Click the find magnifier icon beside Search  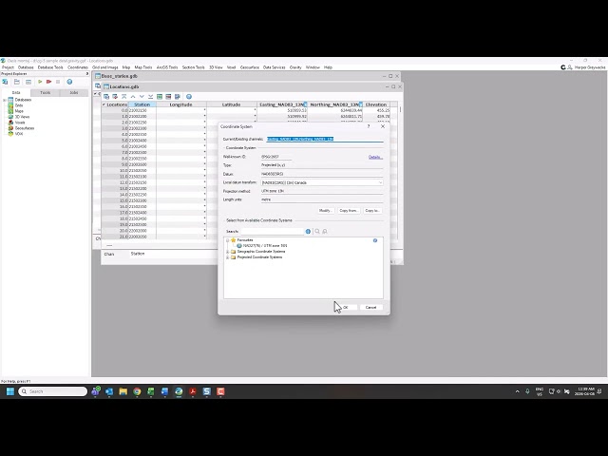pyautogui.click(x=317, y=232)
